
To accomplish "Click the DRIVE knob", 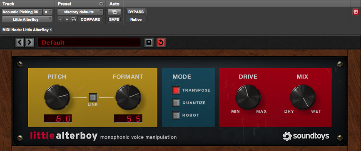I will (x=248, y=97).
